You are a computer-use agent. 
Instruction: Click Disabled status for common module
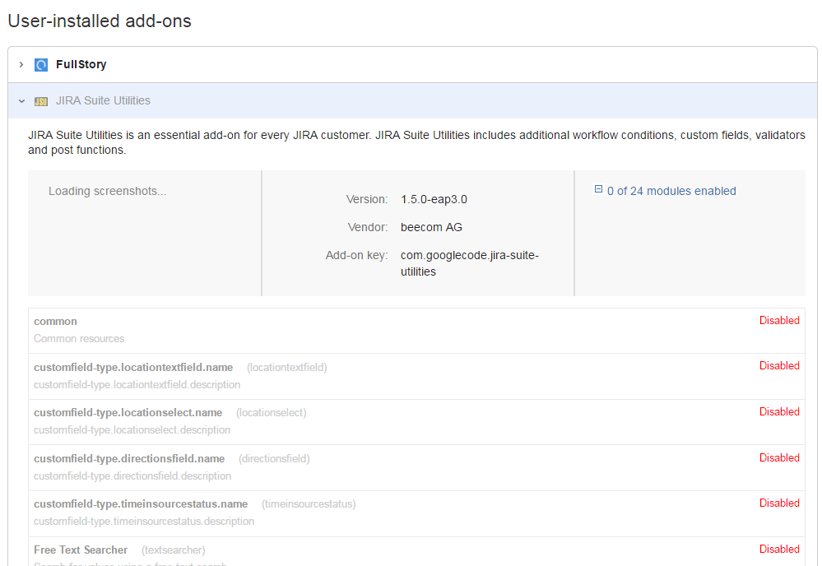[779, 320]
